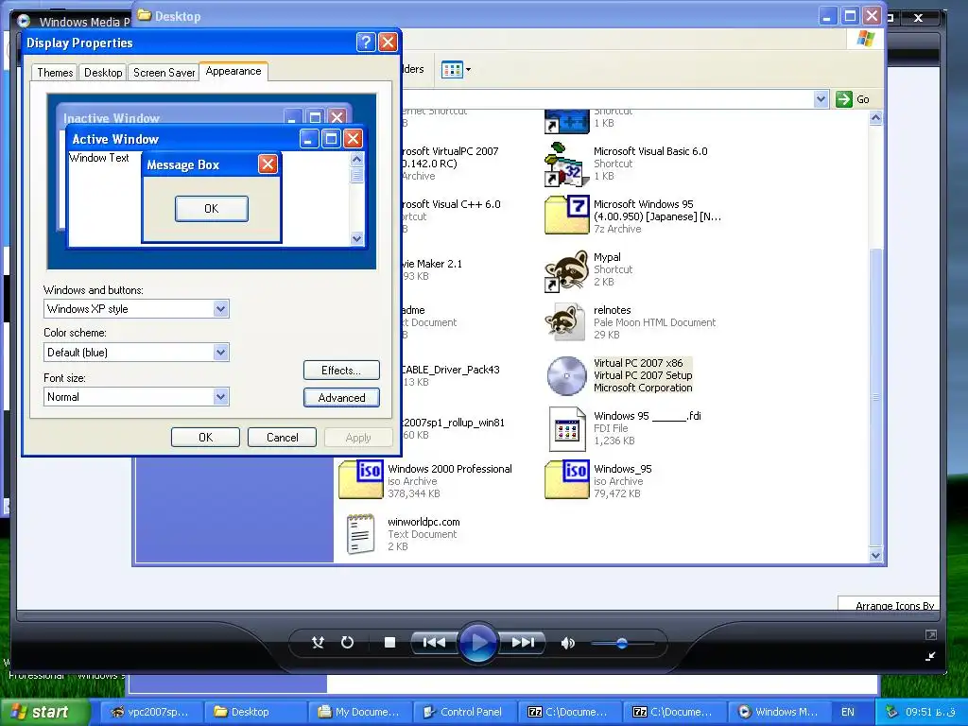Click the Movie Maker 2.1 file name
This screenshot has height=726, width=968.
[431, 264]
